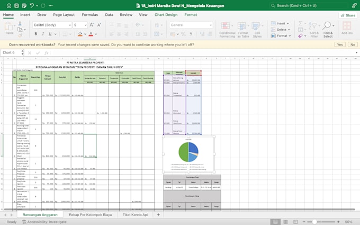Open Cell Styles gallery

(257, 30)
